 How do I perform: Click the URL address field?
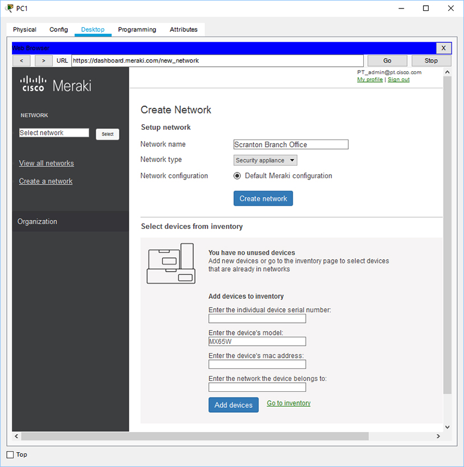(217, 61)
